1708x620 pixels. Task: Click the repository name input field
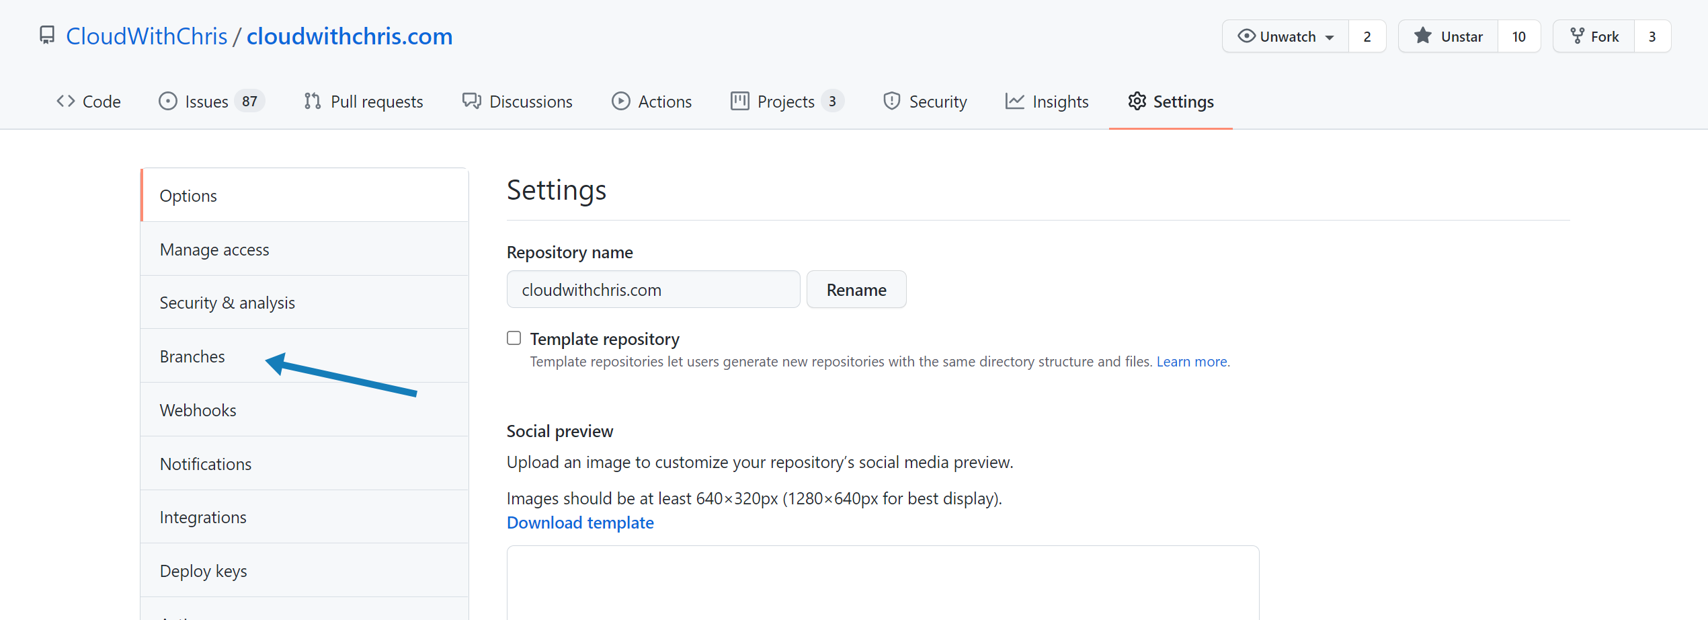[652, 289]
